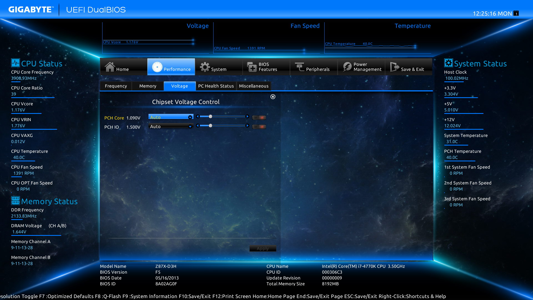The width and height of the screenshot is (533, 300).
Task: Click the Model Name Z87X-D3H value
Action: (x=166, y=266)
